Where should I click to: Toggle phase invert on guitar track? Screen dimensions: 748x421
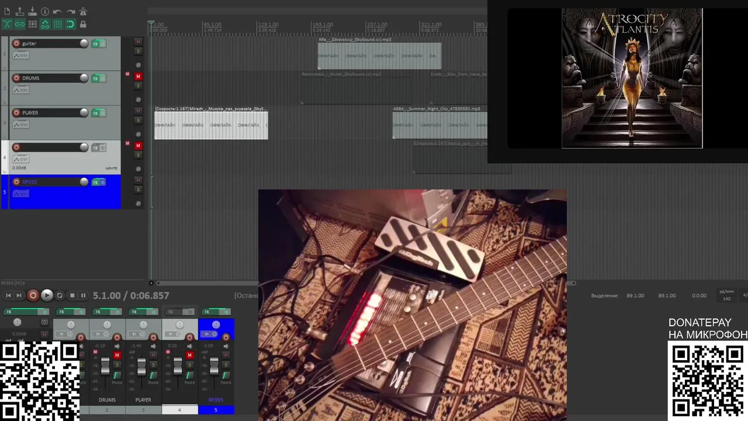tap(138, 65)
